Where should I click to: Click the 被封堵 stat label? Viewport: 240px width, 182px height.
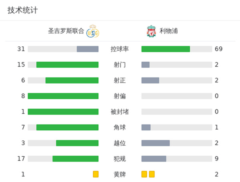coord(120,112)
